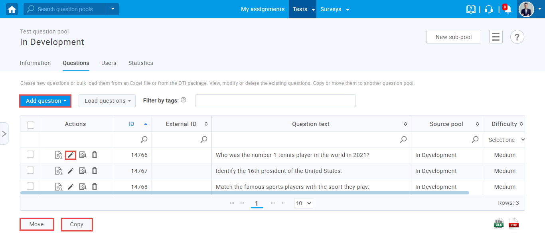
Task: Export questions to XLS file
Action: click(499, 224)
